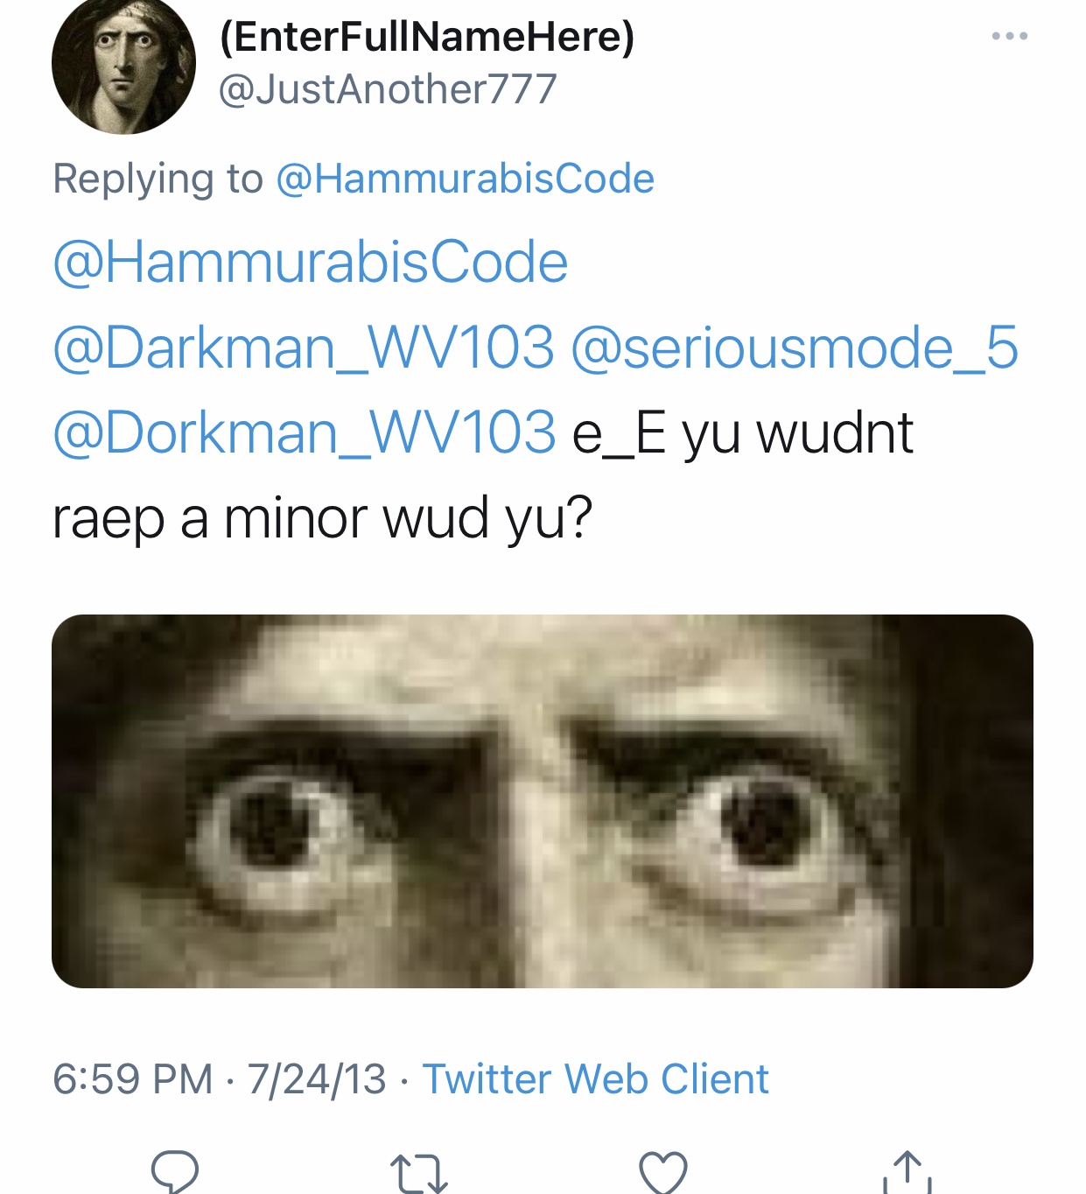Like the tweet with heart icon

pos(663,1173)
